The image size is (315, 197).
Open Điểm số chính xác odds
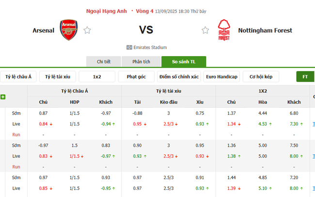(x=179, y=77)
